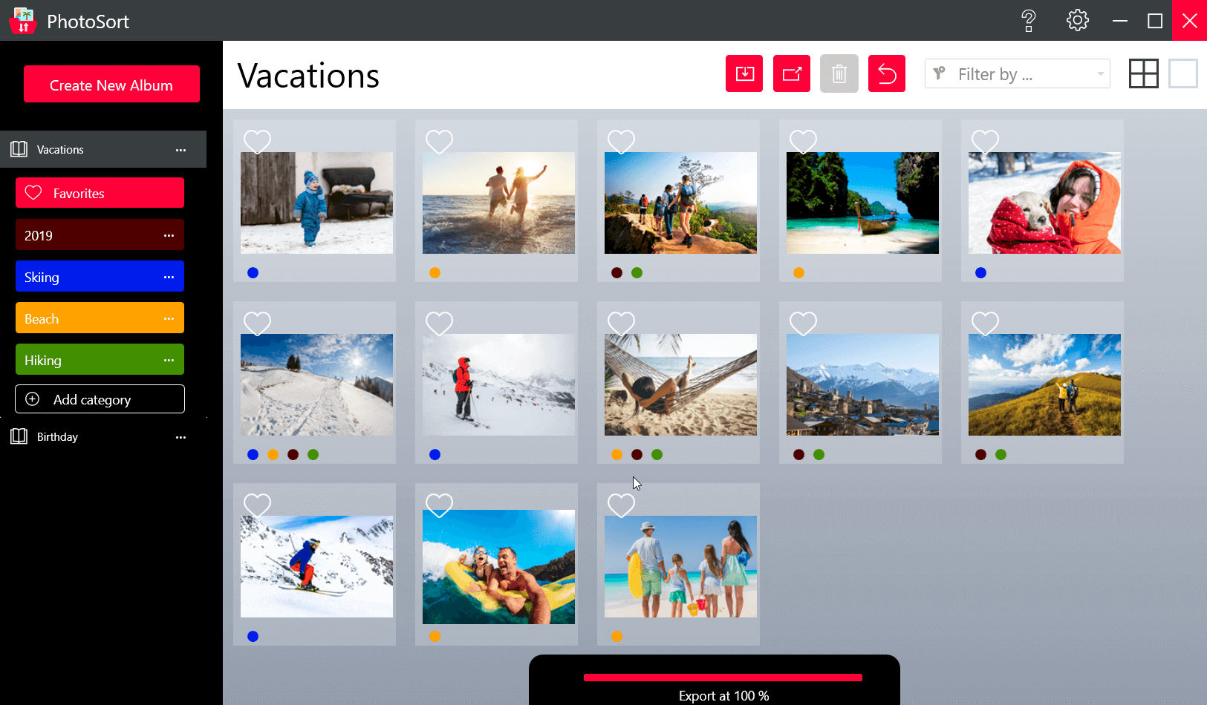Viewport: 1207px width, 705px height.
Task: Click the import photos icon
Action: (x=744, y=73)
